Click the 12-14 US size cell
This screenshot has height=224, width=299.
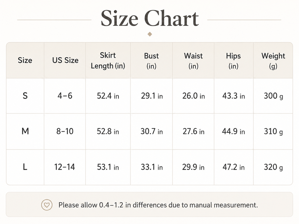point(65,167)
